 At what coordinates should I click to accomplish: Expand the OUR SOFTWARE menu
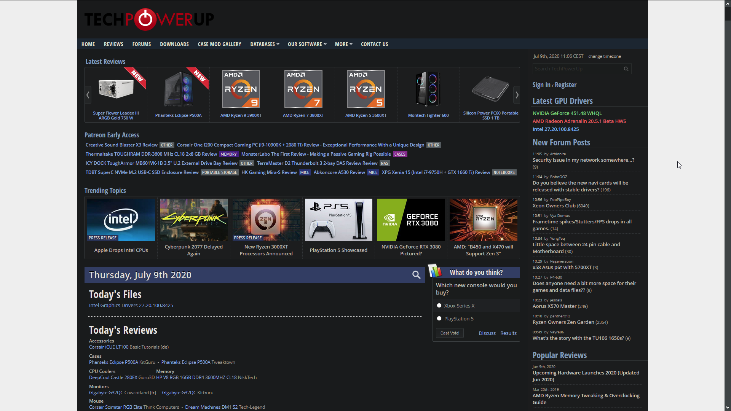click(x=307, y=44)
